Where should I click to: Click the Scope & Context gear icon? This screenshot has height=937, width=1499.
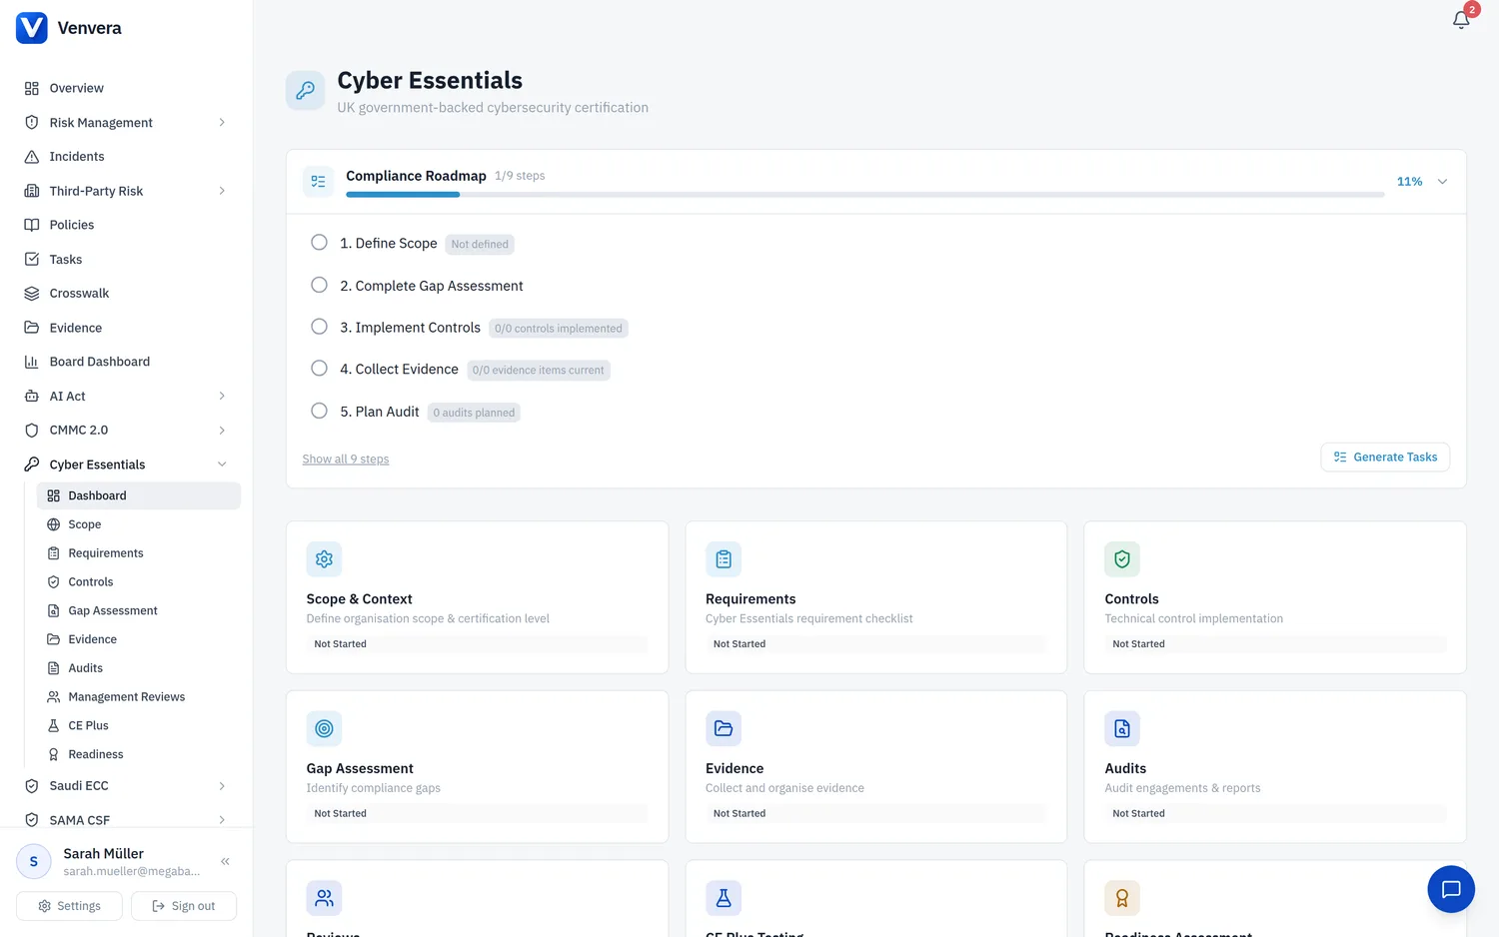tap(324, 559)
